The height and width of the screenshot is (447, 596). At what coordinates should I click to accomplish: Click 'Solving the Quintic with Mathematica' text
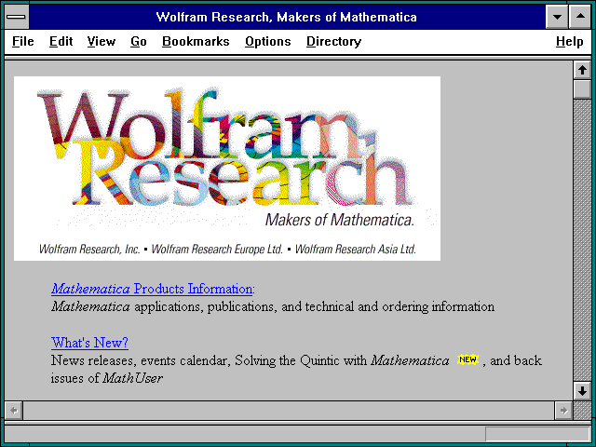(342, 360)
